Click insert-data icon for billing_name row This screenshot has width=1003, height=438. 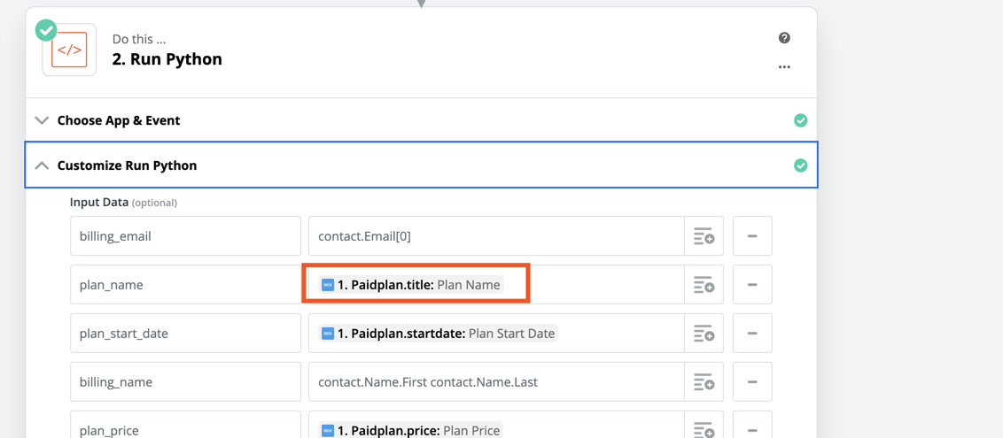coord(704,382)
